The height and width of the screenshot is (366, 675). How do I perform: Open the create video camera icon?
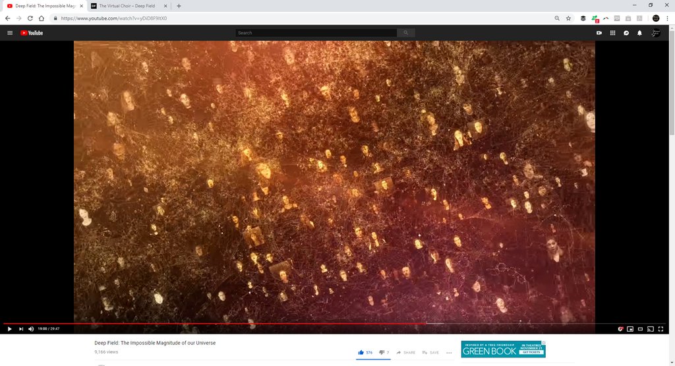point(599,33)
